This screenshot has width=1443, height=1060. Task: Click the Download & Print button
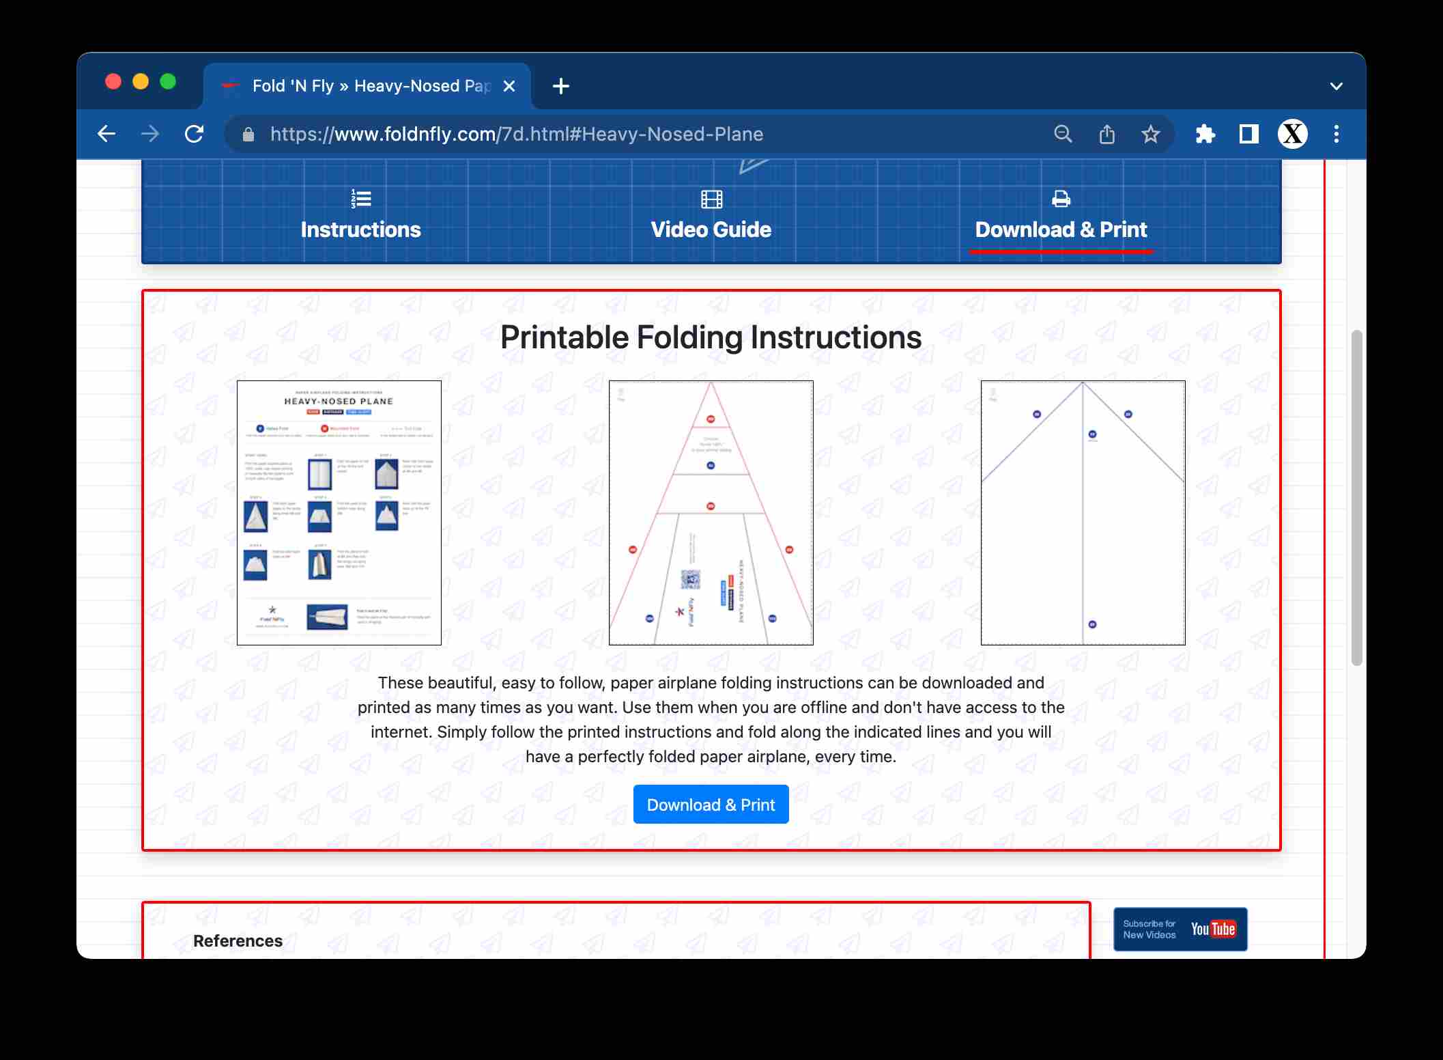coord(711,803)
